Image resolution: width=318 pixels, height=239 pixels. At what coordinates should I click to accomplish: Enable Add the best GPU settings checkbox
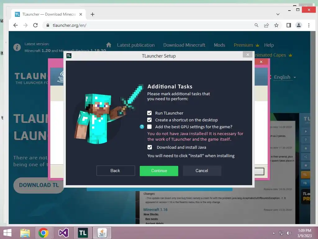[x=149, y=127]
